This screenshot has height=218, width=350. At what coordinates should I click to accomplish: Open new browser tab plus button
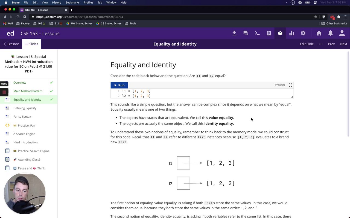pyautogui.click(x=71, y=10)
